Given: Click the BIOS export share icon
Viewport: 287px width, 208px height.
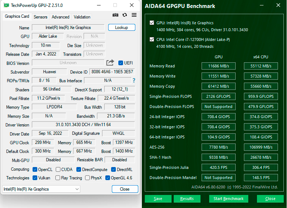Looking at the screenshot, I should (x=110, y=63).
